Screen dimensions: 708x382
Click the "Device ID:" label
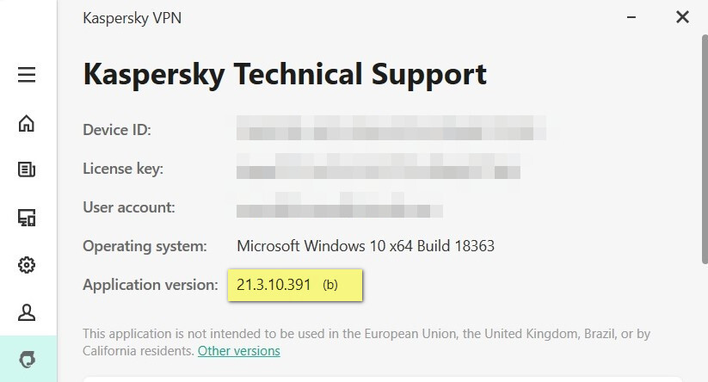coord(117,130)
